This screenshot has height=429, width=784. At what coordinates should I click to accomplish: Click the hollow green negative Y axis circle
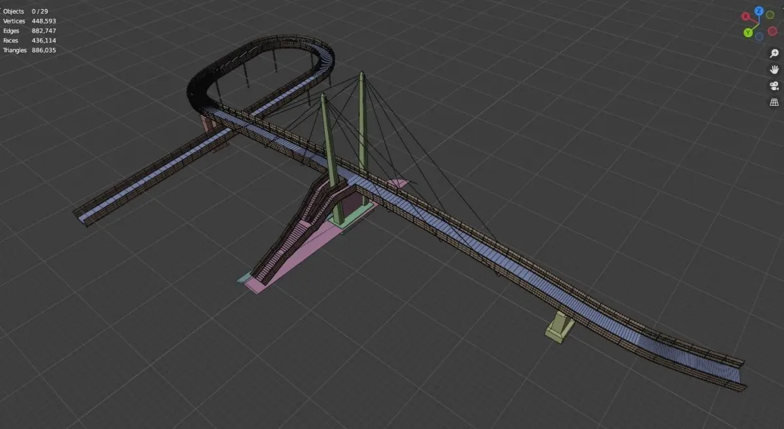coord(770,15)
